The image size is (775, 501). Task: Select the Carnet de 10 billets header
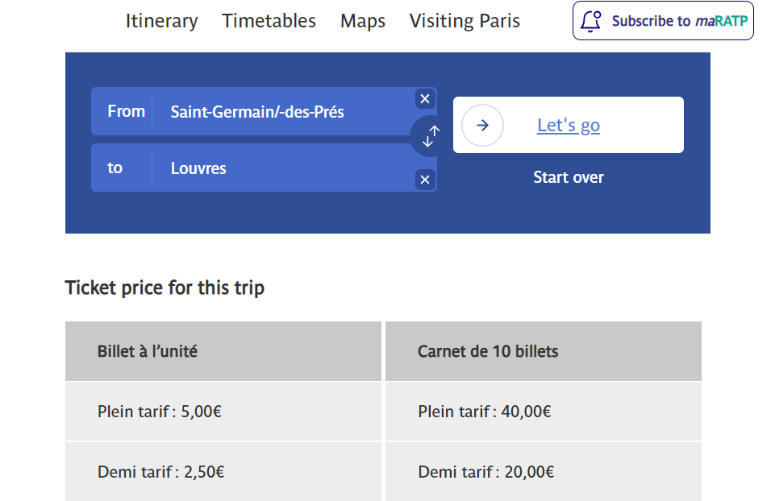point(544,351)
